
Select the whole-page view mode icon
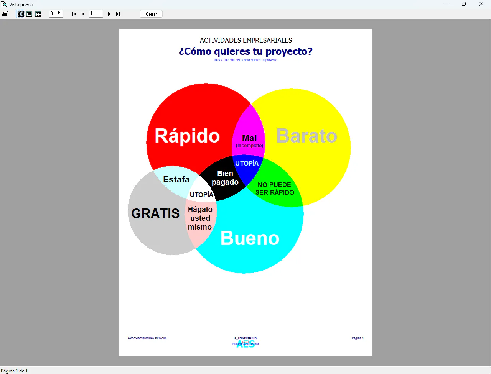[x=21, y=14]
